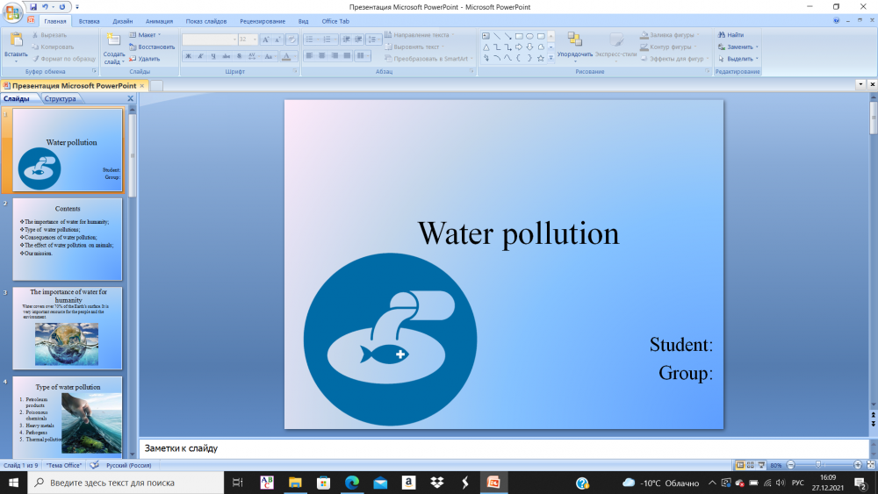The height and width of the screenshot is (494, 878).
Task: Select the Contents slide thumbnail
Action: (x=68, y=239)
